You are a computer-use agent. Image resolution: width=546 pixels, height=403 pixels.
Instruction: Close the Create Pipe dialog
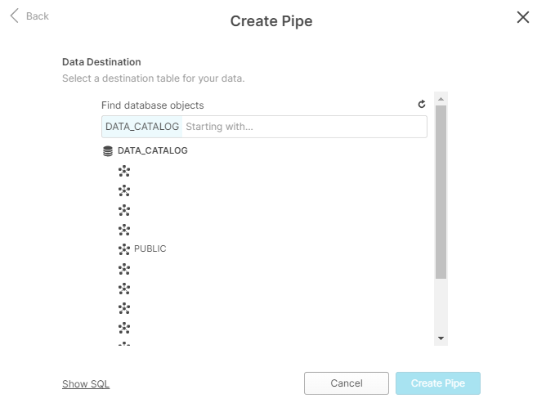tap(523, 17)
